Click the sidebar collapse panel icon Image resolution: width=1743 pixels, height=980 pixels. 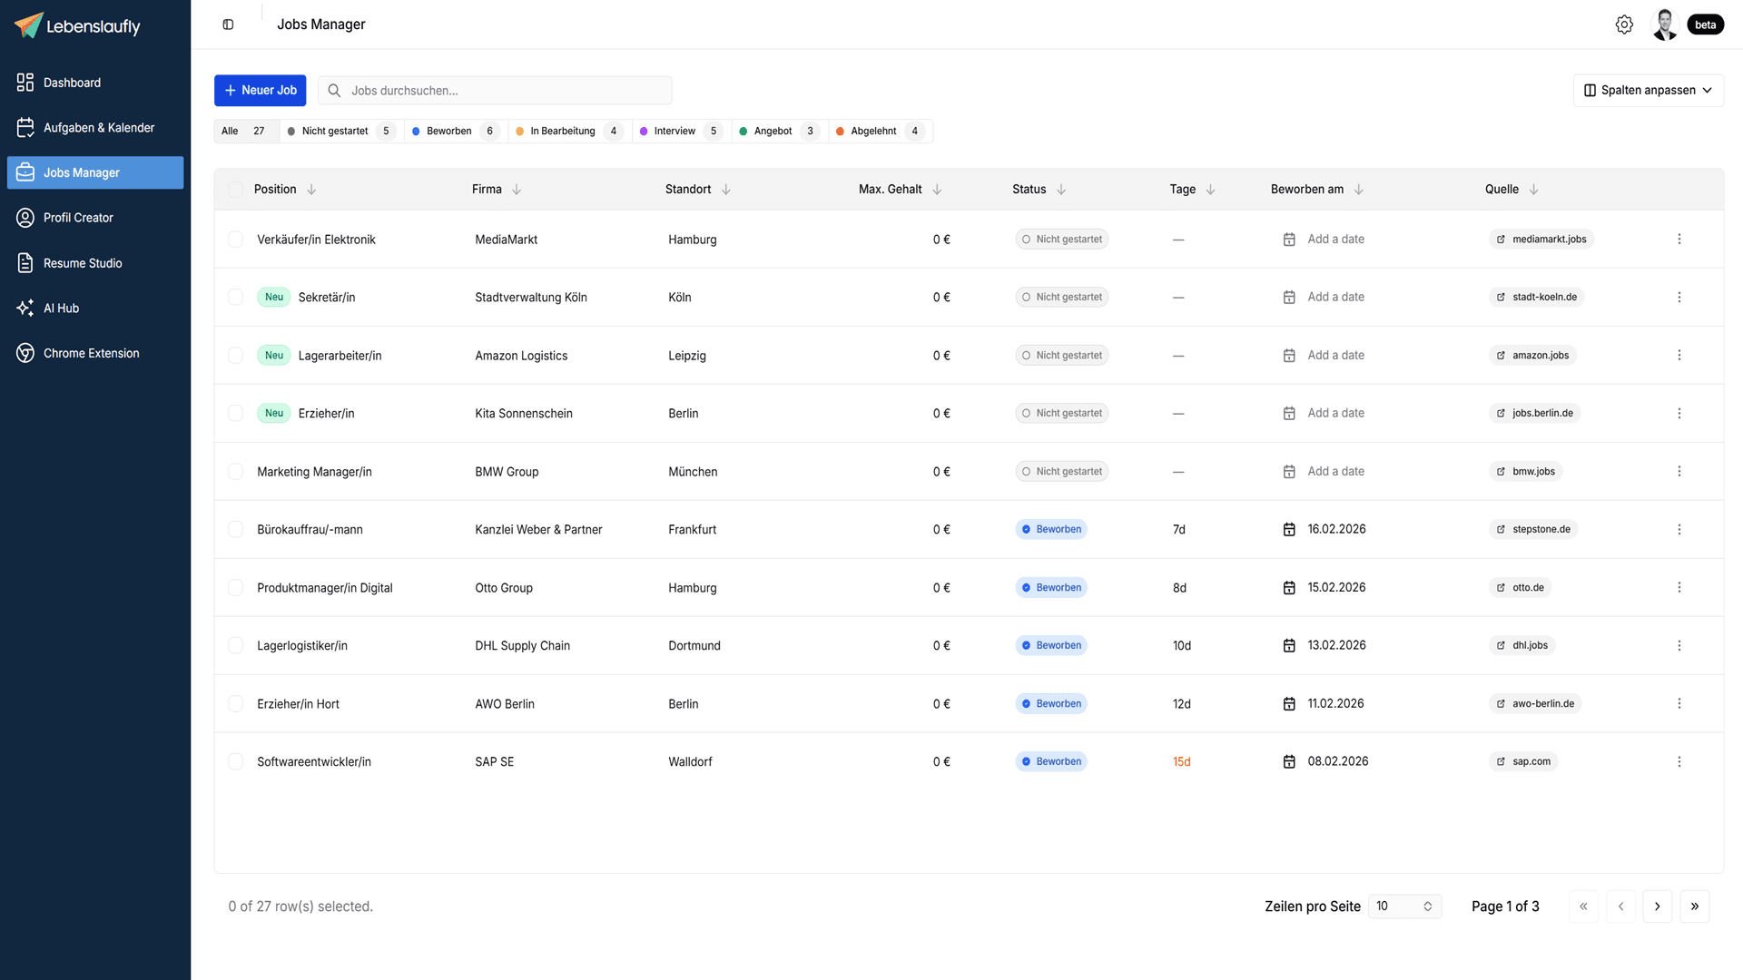tap(228, 24)
